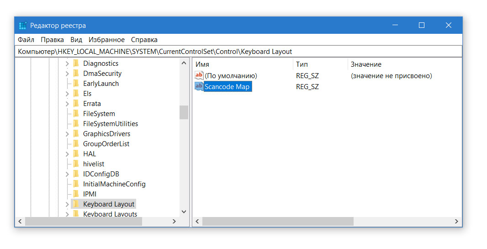Open the Вид menu
487x249 pixels.
click(76, 40)
